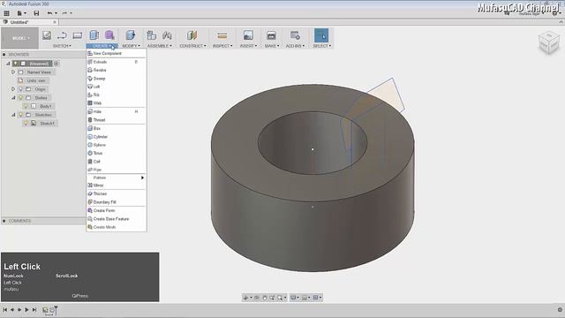Viewport: 565px width, 318px height.
Task: Click the Joint assemble icon
Action: tap(167, 35)
